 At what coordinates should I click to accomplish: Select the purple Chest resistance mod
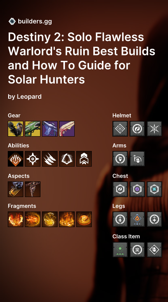tap(137, 189)
